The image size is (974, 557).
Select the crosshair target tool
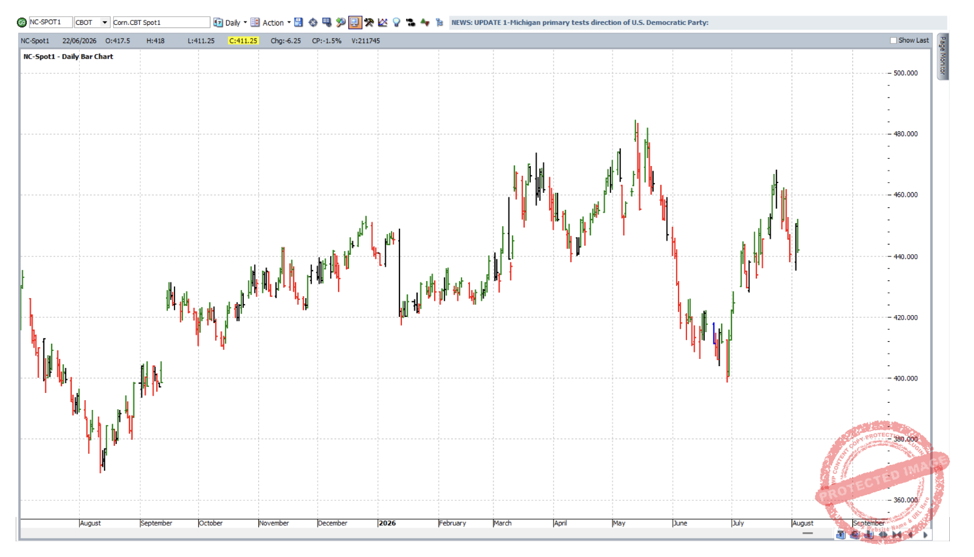tap(313, 22)
